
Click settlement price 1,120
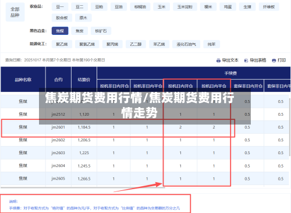click(84, 115)
